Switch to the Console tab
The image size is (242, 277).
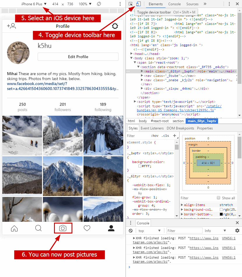pos(174,4)
